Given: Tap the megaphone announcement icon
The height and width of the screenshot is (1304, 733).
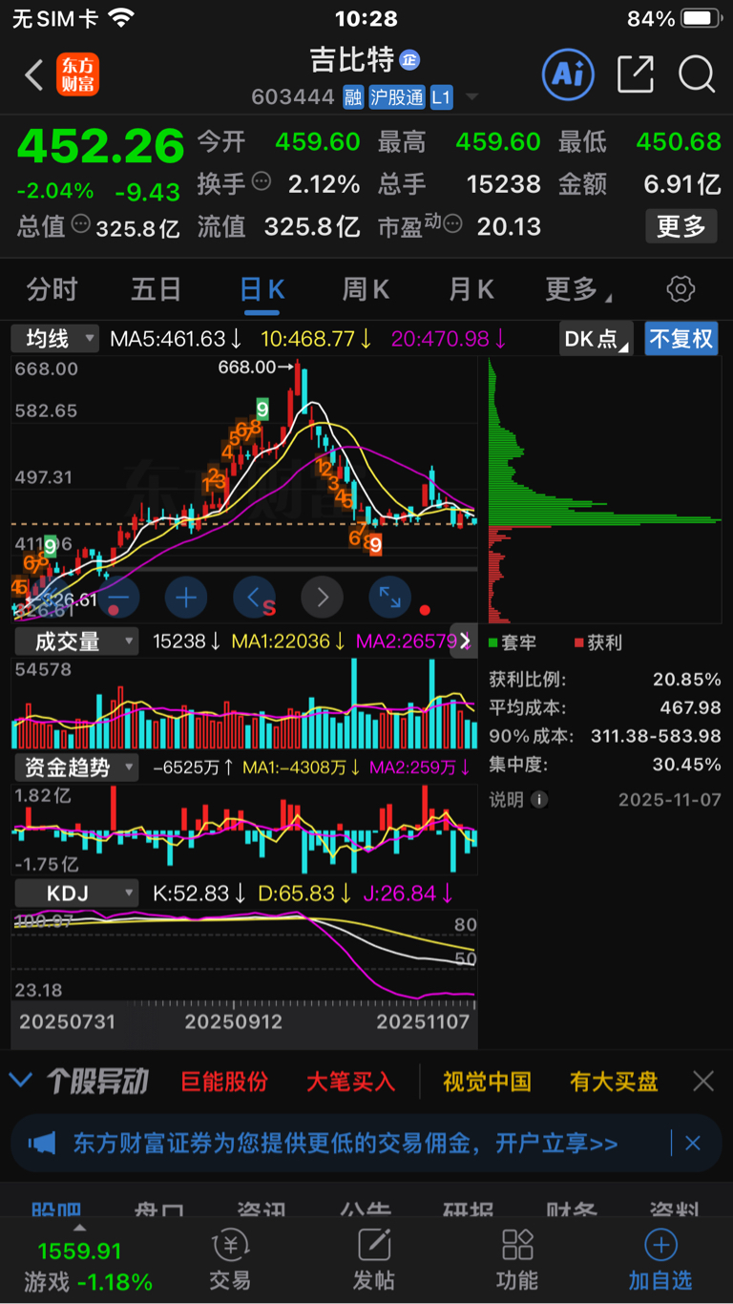Looking at the screenshot, I should click(x=42, y=1143).
